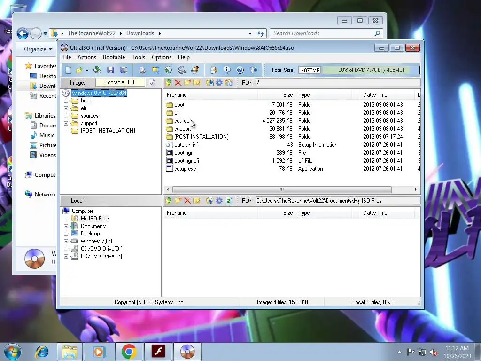
Task: Open the dropdown arrow beside the Open icon
Action: (x=87, y=71)
